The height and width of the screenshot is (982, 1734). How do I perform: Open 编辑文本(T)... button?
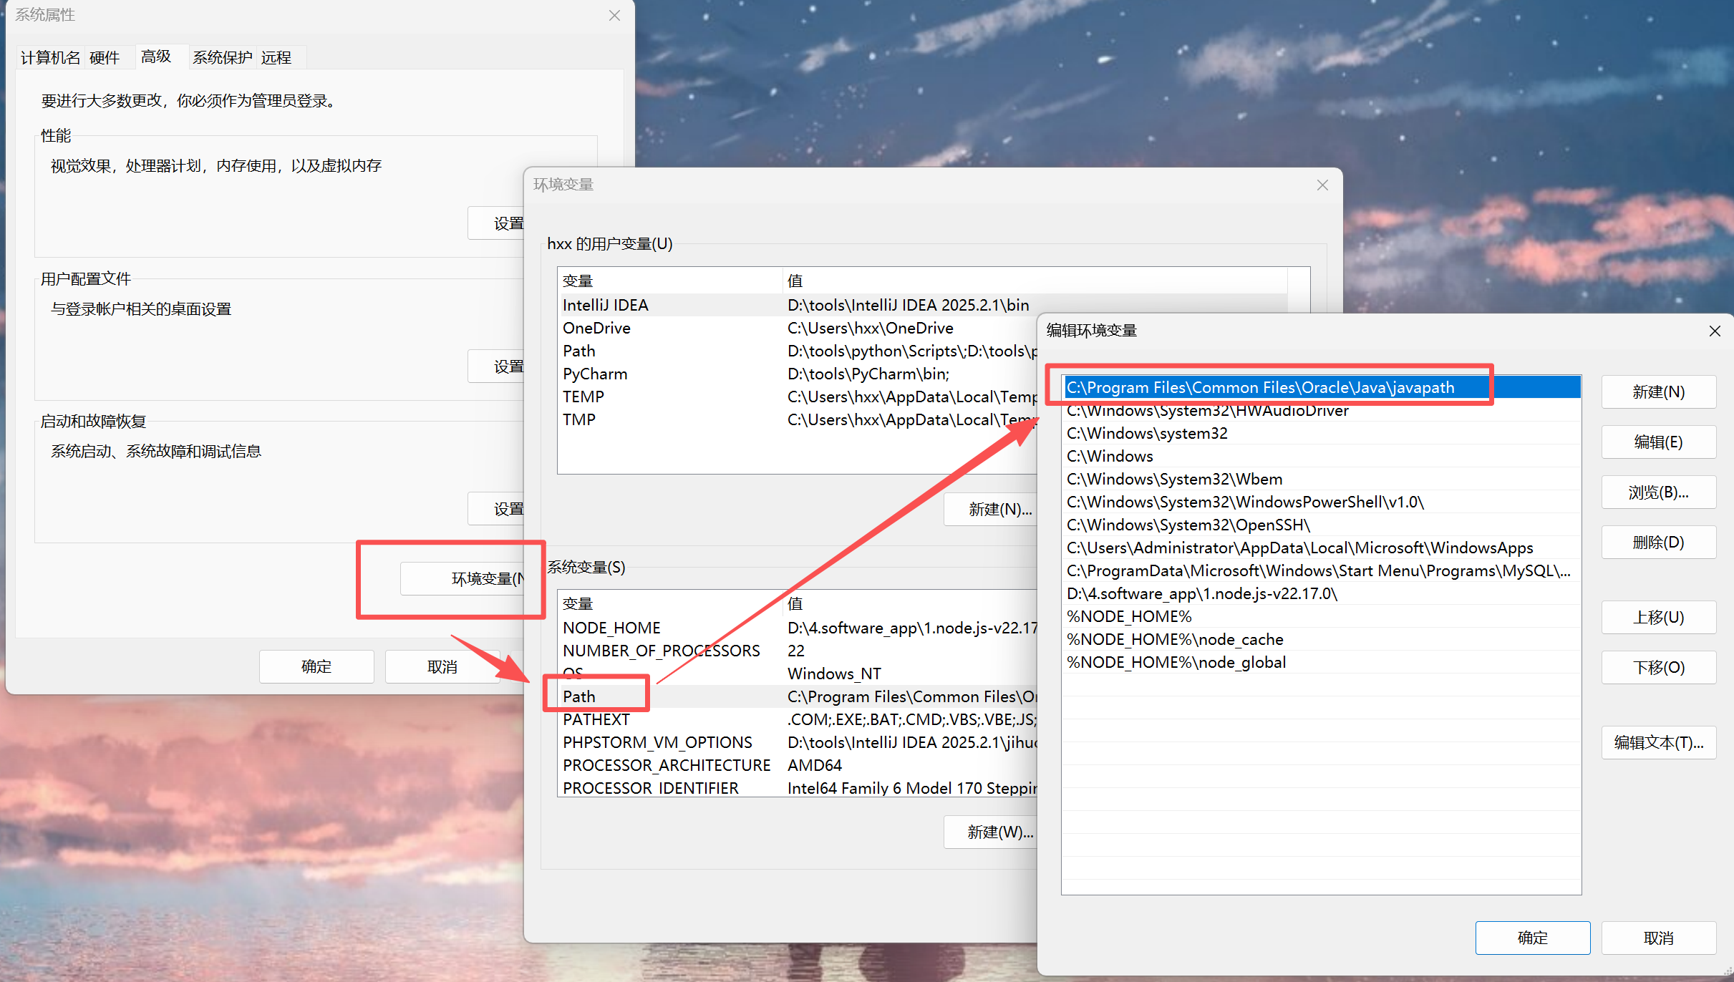tap(1657, 743)
